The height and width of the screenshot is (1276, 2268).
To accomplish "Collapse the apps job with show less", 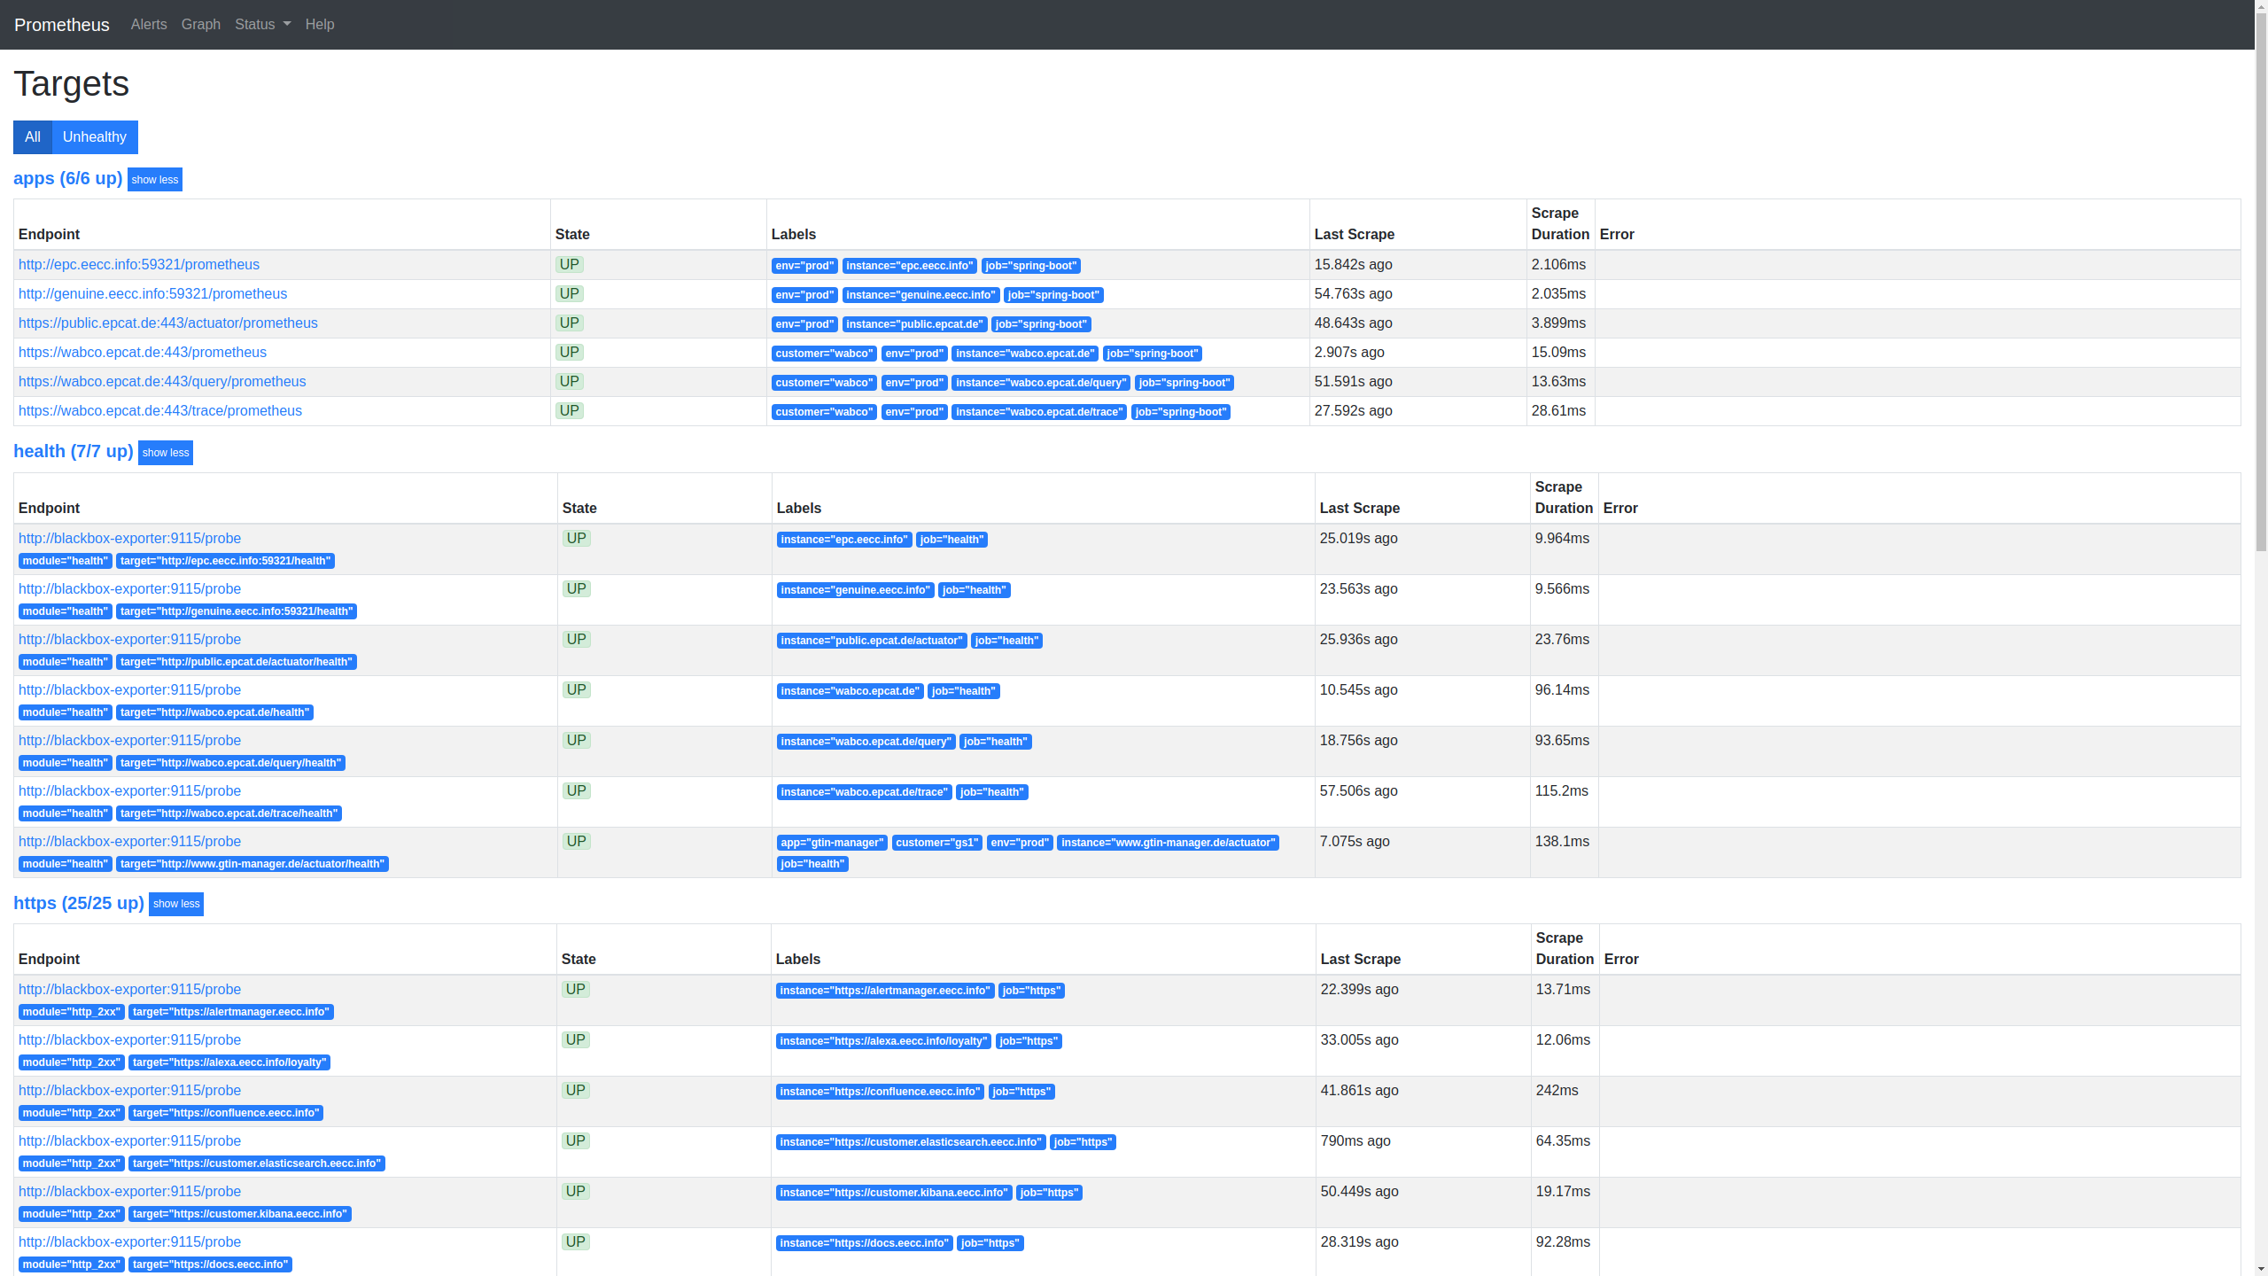I will [x=155, y=180].
